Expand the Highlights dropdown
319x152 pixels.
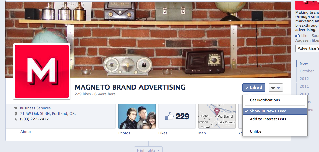click(148, 150)
